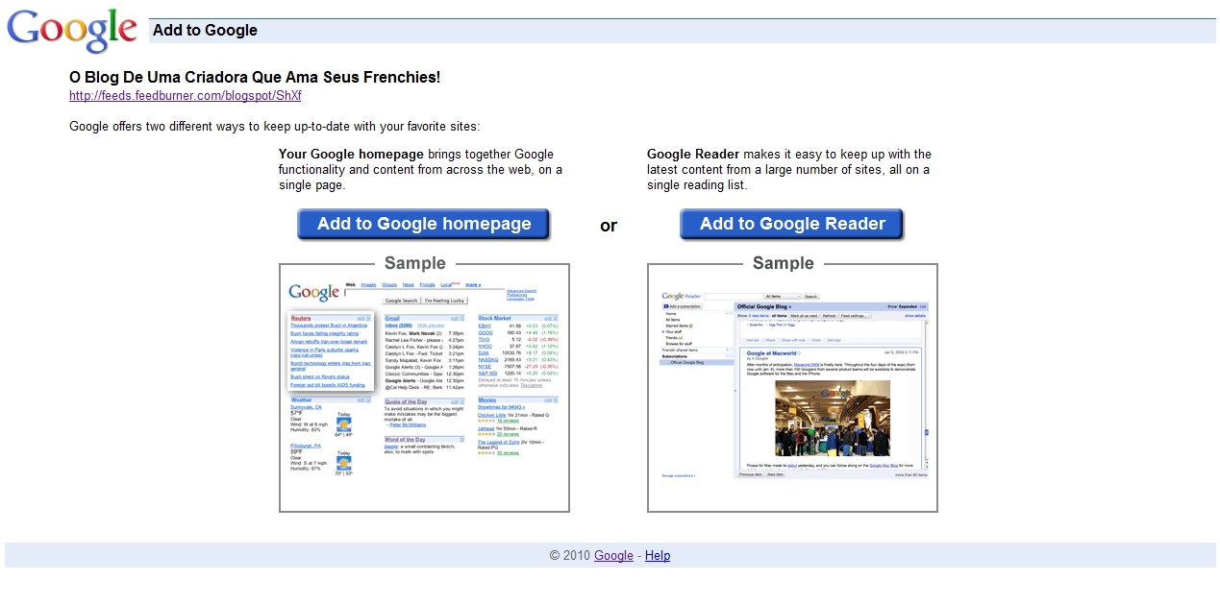The image size is (1220, 604).
Task: Click the Sample label above homepage preview
Action: point(415,263)
